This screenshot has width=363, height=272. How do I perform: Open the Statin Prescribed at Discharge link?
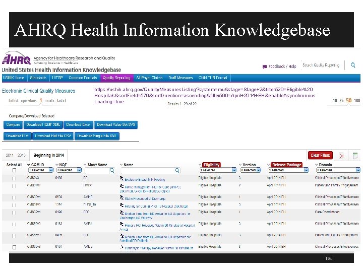click(x=145, y=198)
